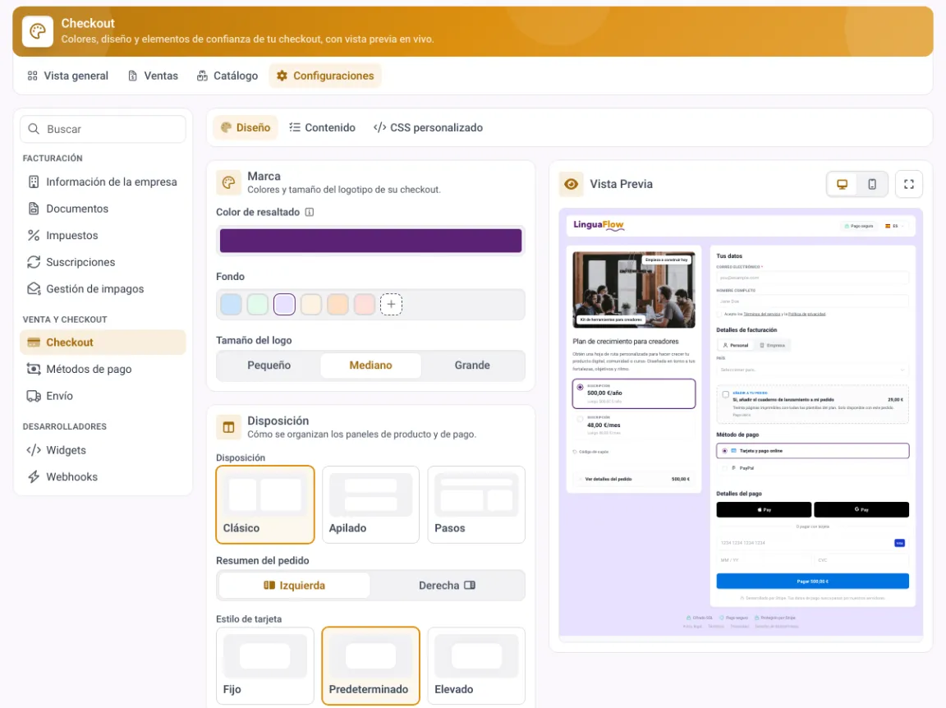Click the truck icon beside Envío
This screenshot has height=708, width=946.
click(34, 396)
